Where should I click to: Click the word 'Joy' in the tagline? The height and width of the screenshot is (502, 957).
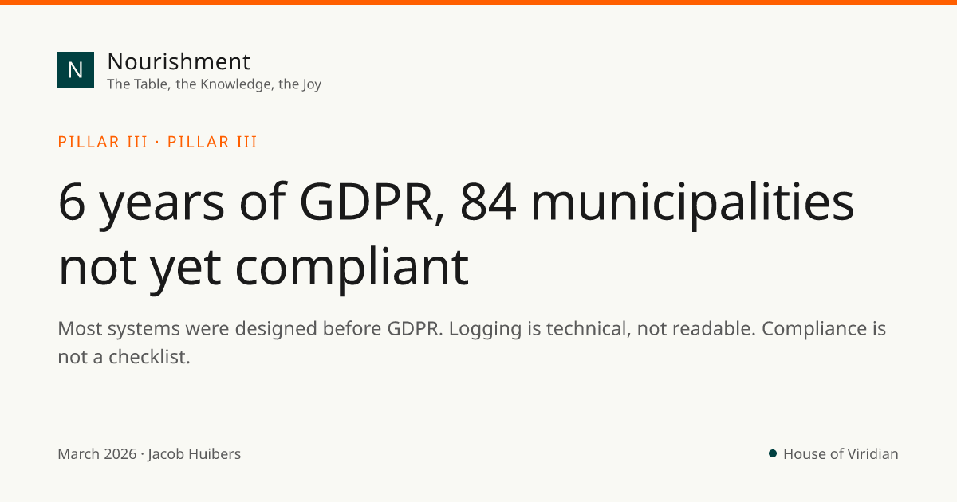(x=312, y=84)
